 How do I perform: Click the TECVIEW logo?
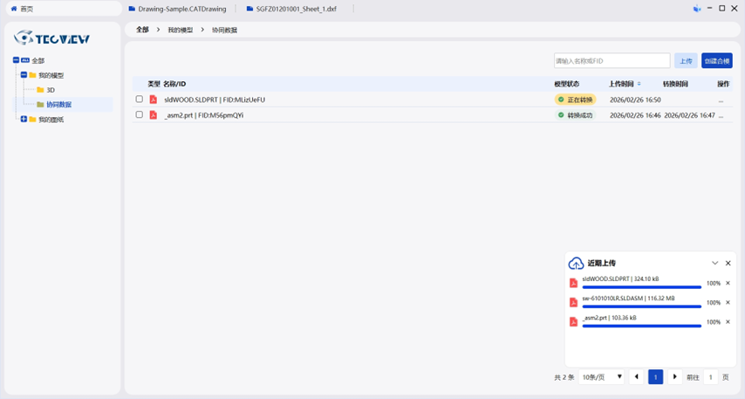[x=52, y=38]
